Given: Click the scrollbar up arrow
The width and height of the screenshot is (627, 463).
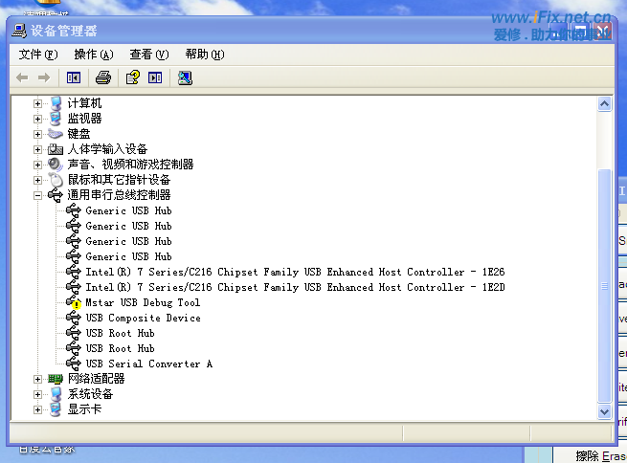Looking at the screenshot, I should click(x=605, y=104).
